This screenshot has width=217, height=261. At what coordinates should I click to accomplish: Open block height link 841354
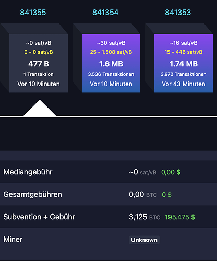pos(105,13)
